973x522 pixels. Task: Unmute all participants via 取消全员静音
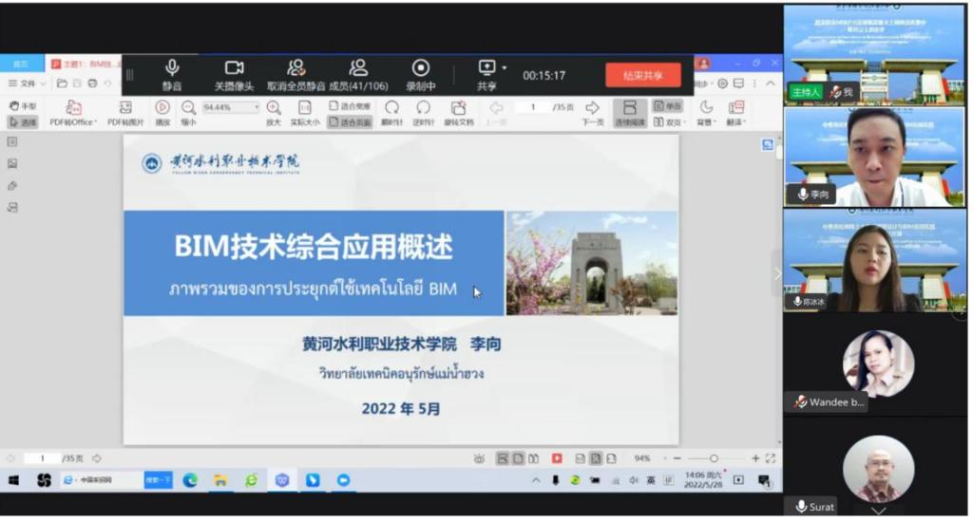point(296,74)
